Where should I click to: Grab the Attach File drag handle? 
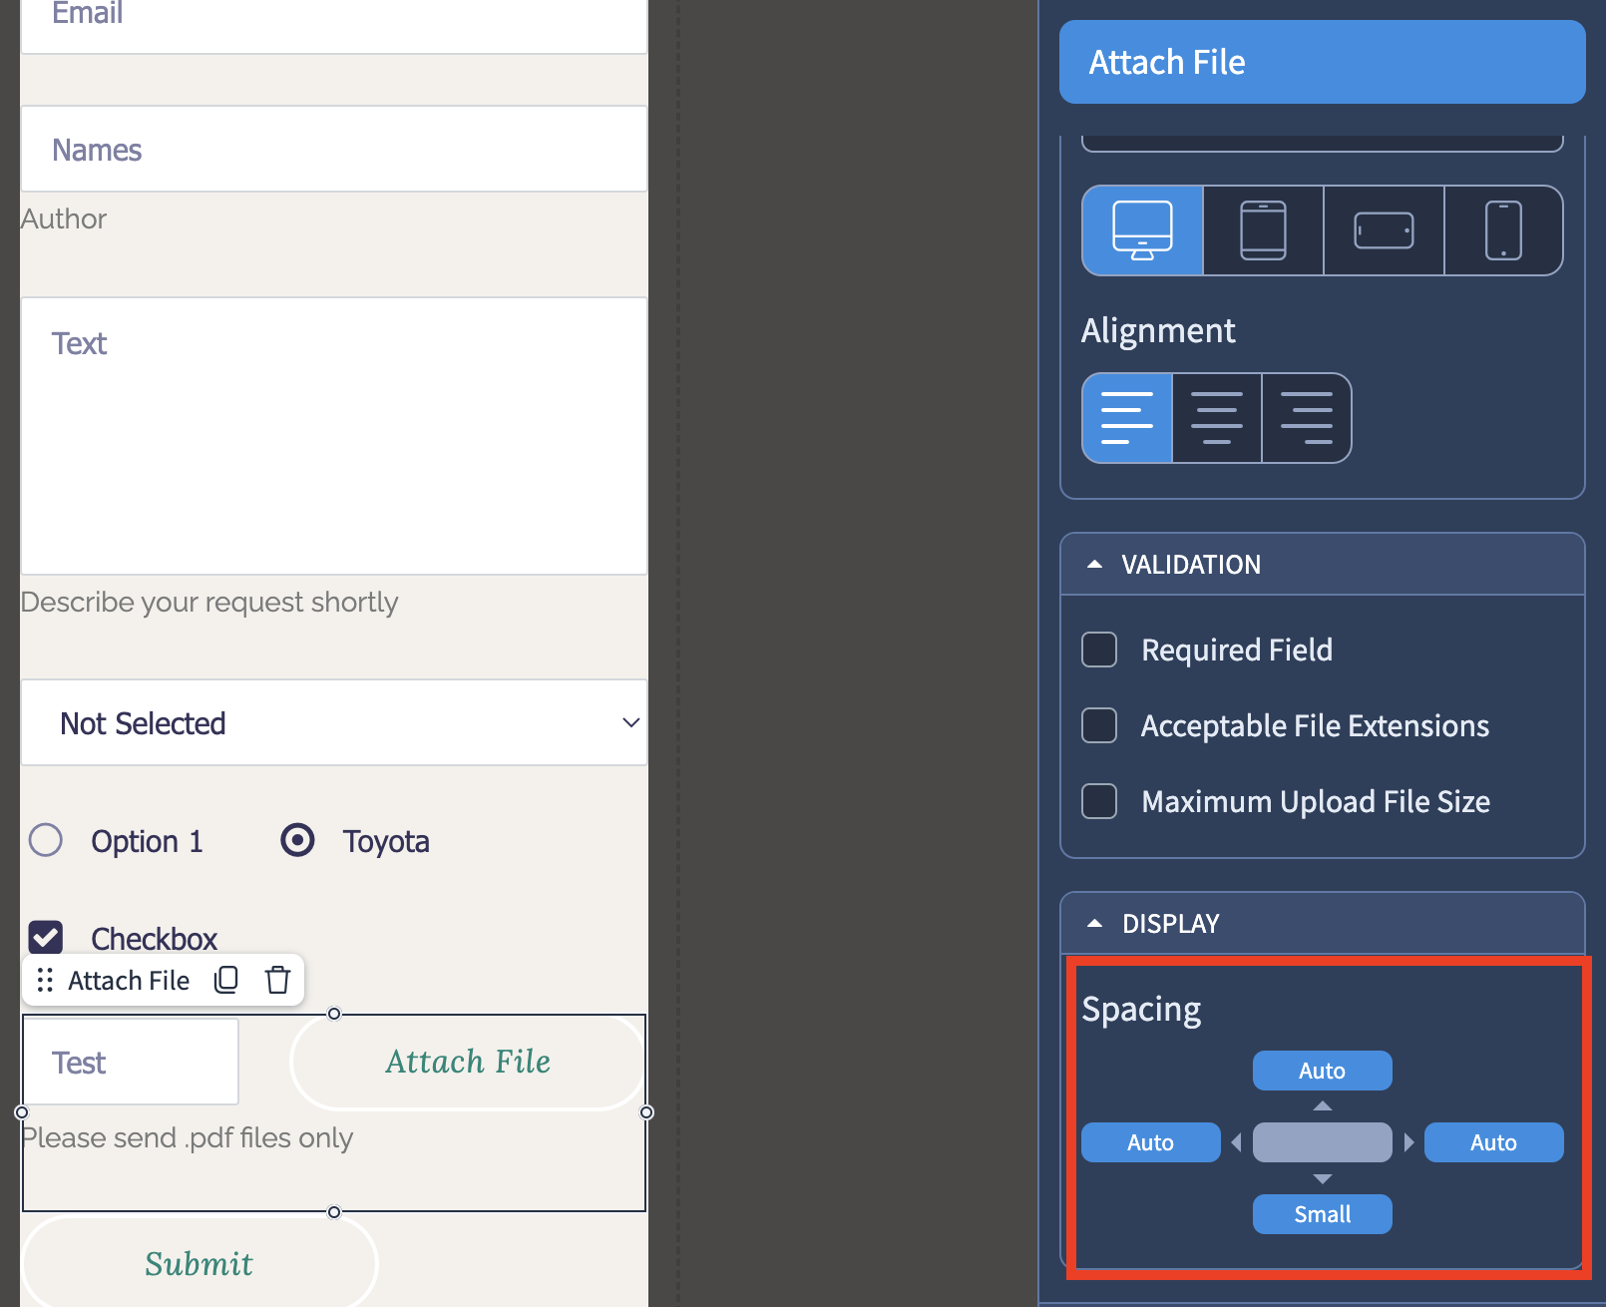pyautogui.click(x=45, y=980)
